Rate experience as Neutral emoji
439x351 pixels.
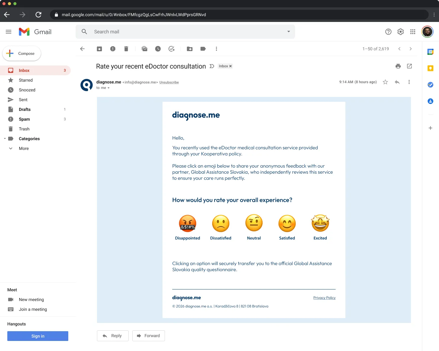click(254, 223)
